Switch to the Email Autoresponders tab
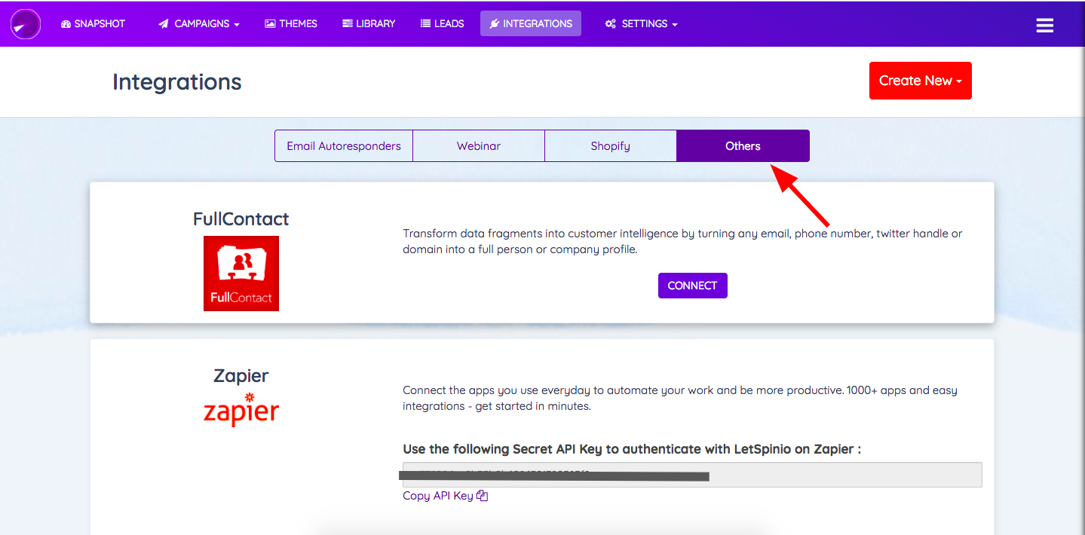This screenshot has width=1085, height=535. [x=344, y=146]
